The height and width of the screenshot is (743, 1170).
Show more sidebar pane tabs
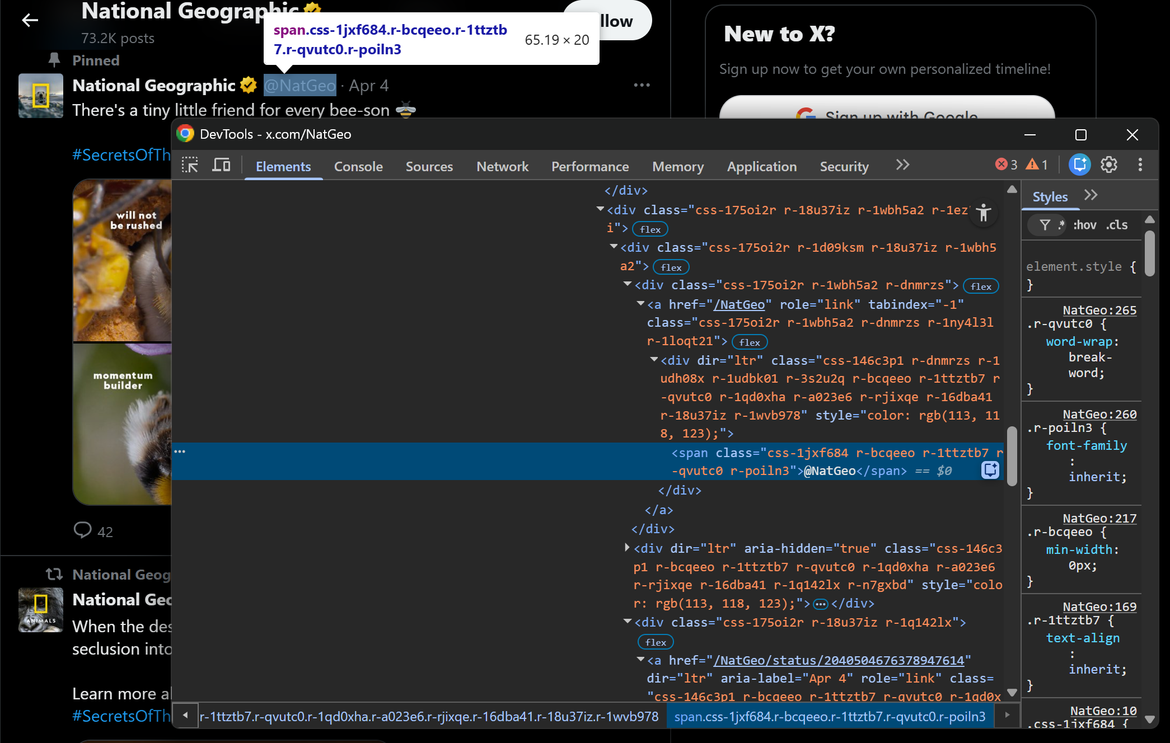[1091, 195]
